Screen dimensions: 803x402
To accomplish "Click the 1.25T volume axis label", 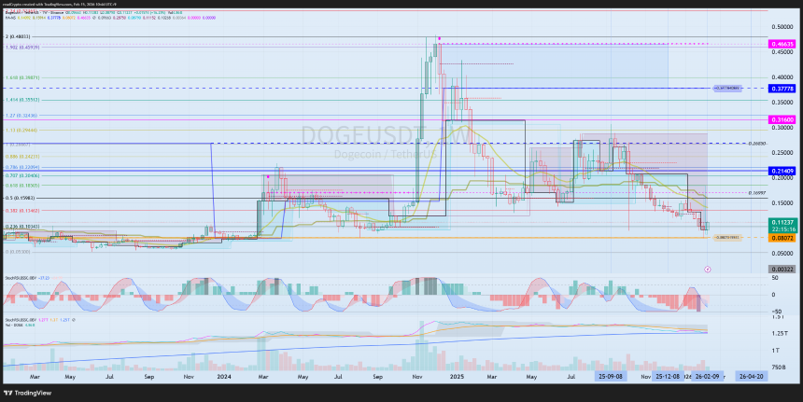I will click(x=781, y=334).
